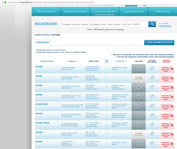Sort results by Address column
177x149 pixels.
pos(72,61)
